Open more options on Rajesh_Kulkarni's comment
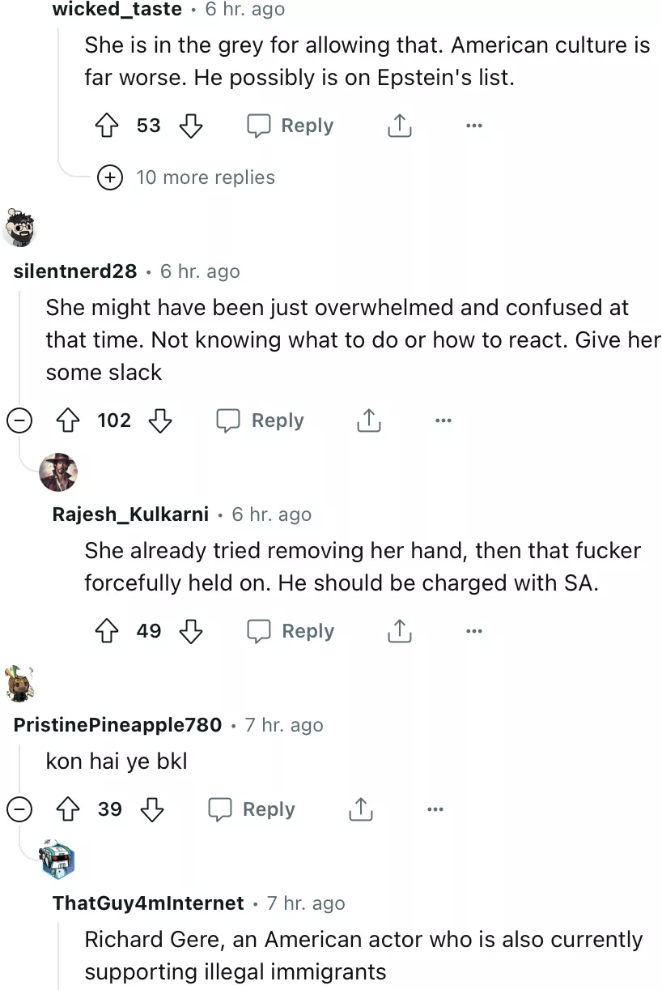Viewport: 662px width, 990px height. [474, 631]
